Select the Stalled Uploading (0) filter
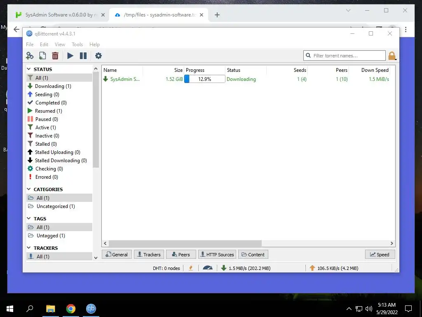 (59, 152)
